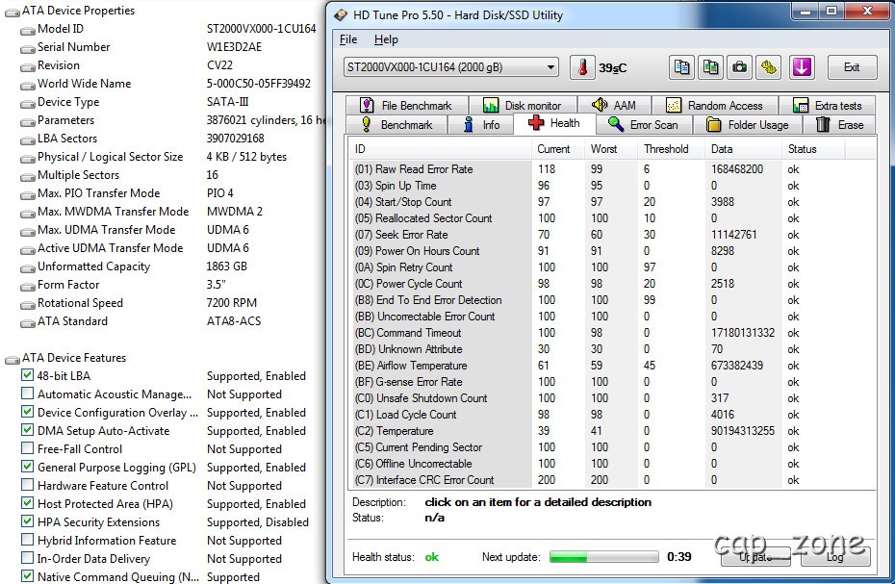Click the Exit button

(852, 67)
